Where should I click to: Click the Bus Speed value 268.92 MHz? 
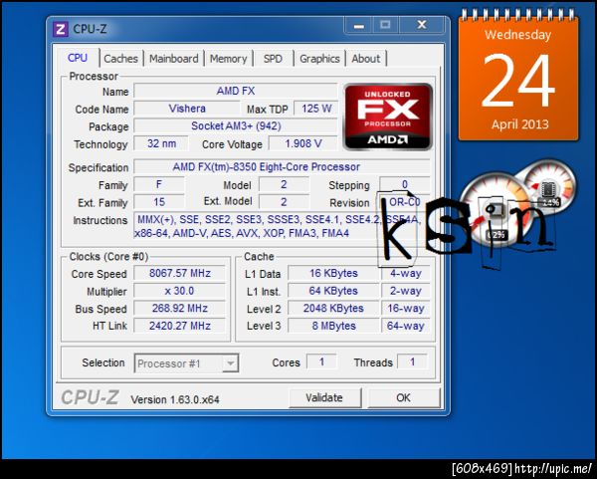[180, 309]
